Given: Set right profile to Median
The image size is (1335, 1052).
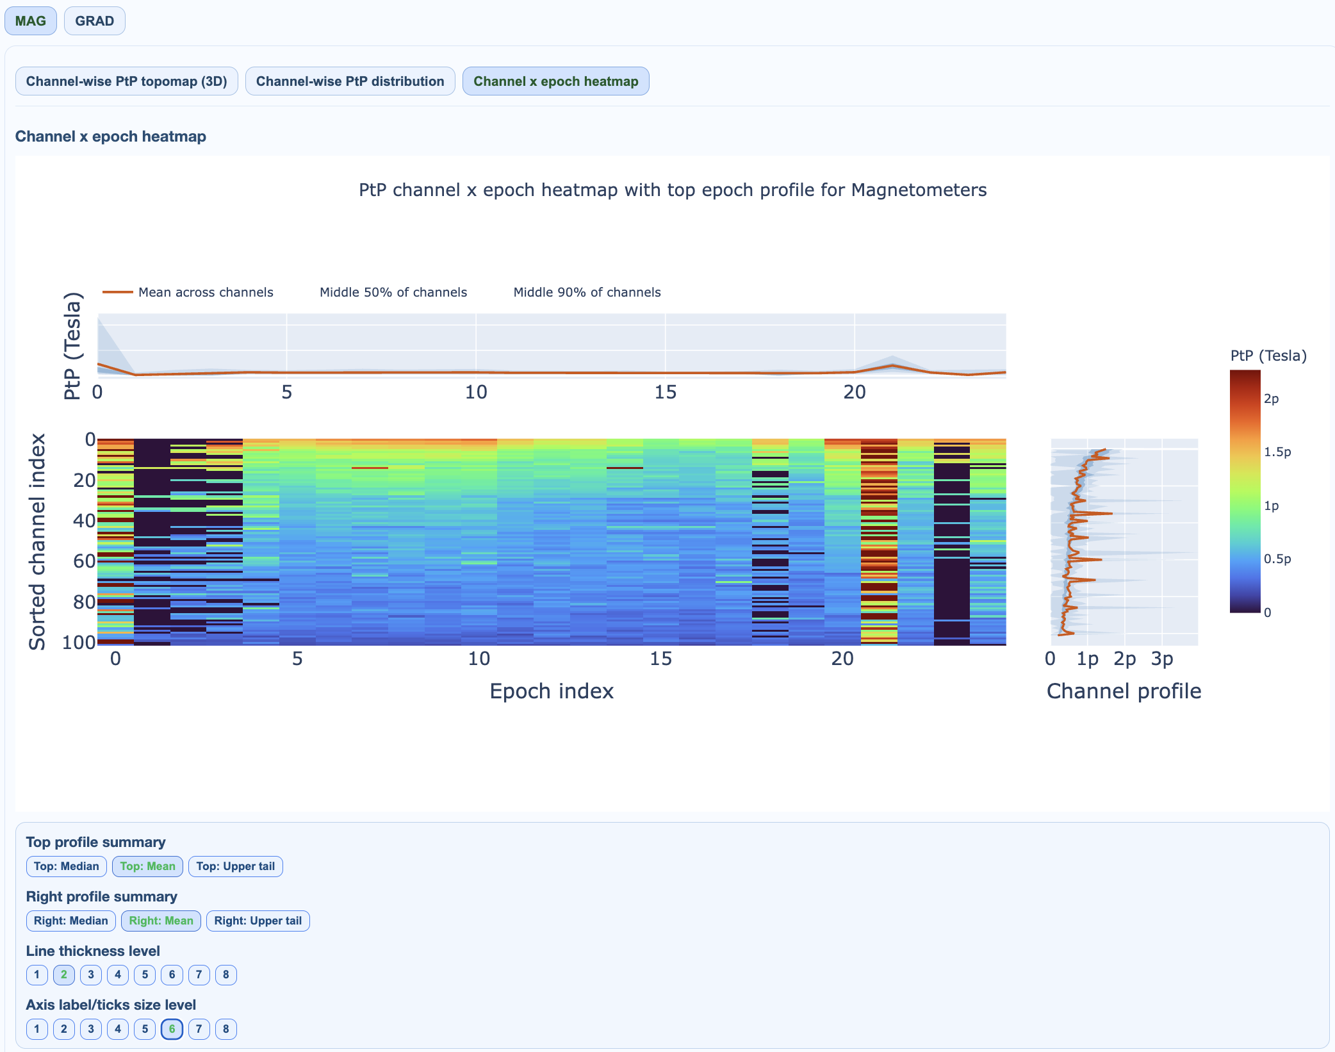Looking at the screenshot, I should pos(70,921).
